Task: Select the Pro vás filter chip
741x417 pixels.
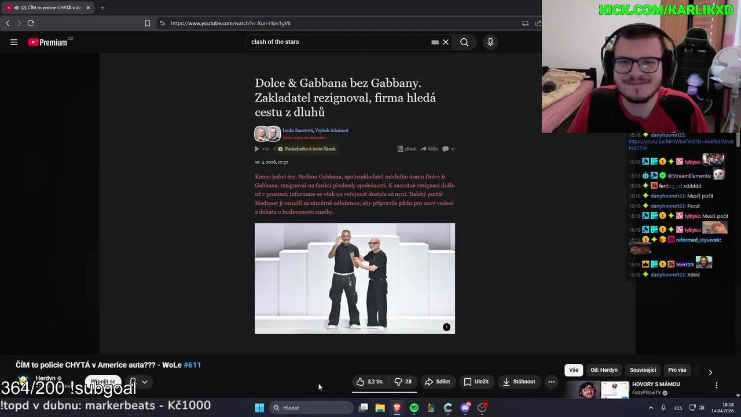Action: point(677,370)
